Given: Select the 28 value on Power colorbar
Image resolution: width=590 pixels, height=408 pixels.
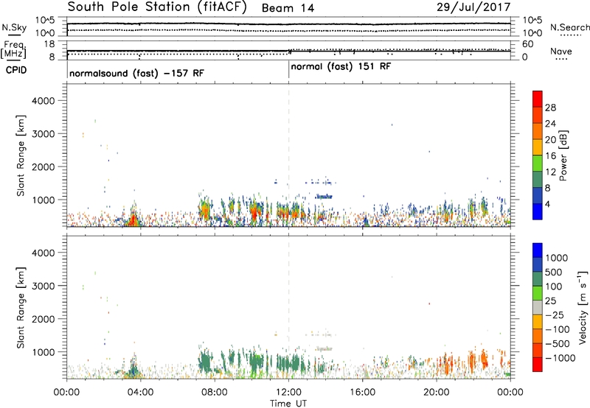Looking at the screenshot, I should (x=550, y=108).
